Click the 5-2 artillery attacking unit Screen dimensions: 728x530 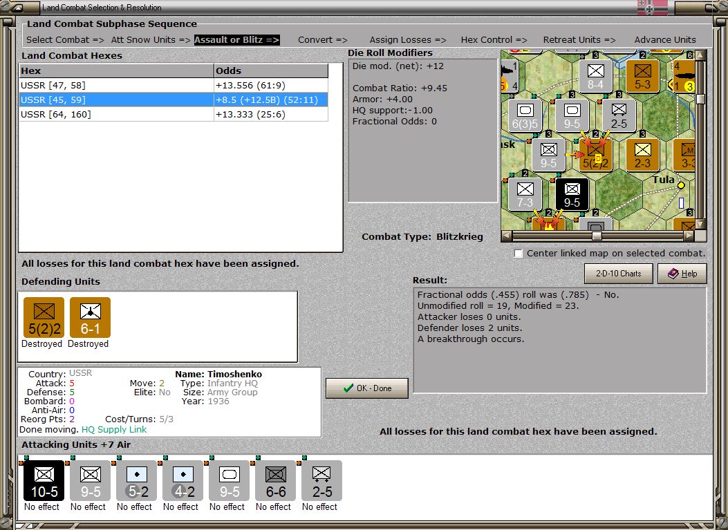(x=136, y=481)
